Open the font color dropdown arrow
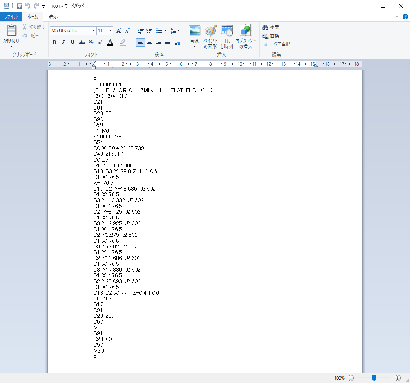410x383 pixels. 116,42
